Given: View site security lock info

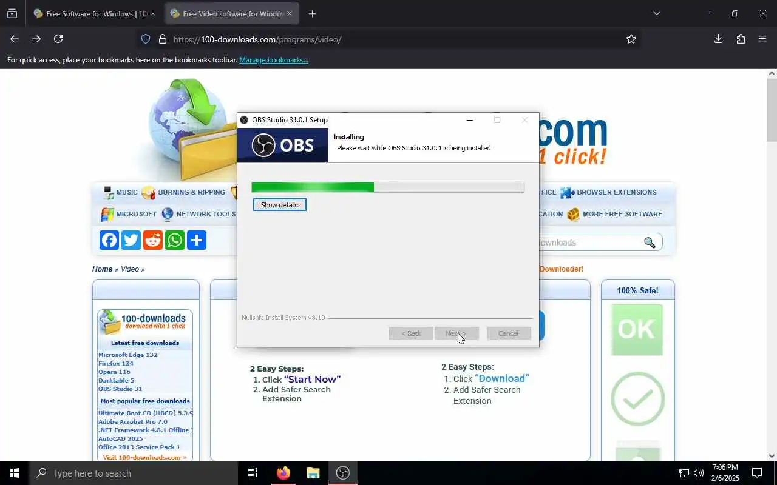Looking at the screenshot, I should coord(162,39).
